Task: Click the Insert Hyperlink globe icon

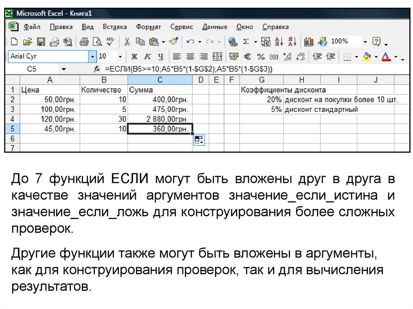Action: 233,41
